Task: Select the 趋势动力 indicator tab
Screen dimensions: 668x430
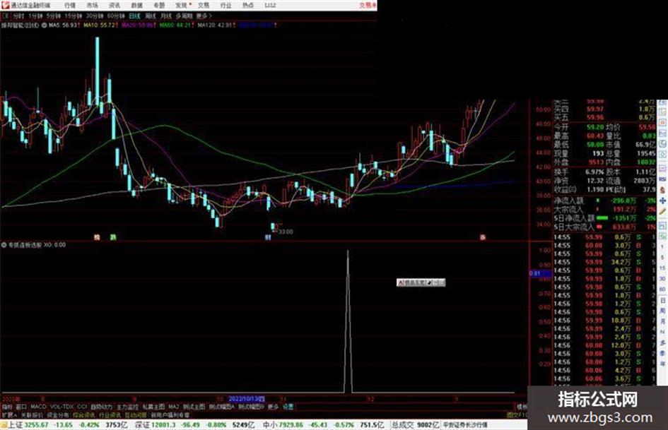Action: (x=101, y=407)
